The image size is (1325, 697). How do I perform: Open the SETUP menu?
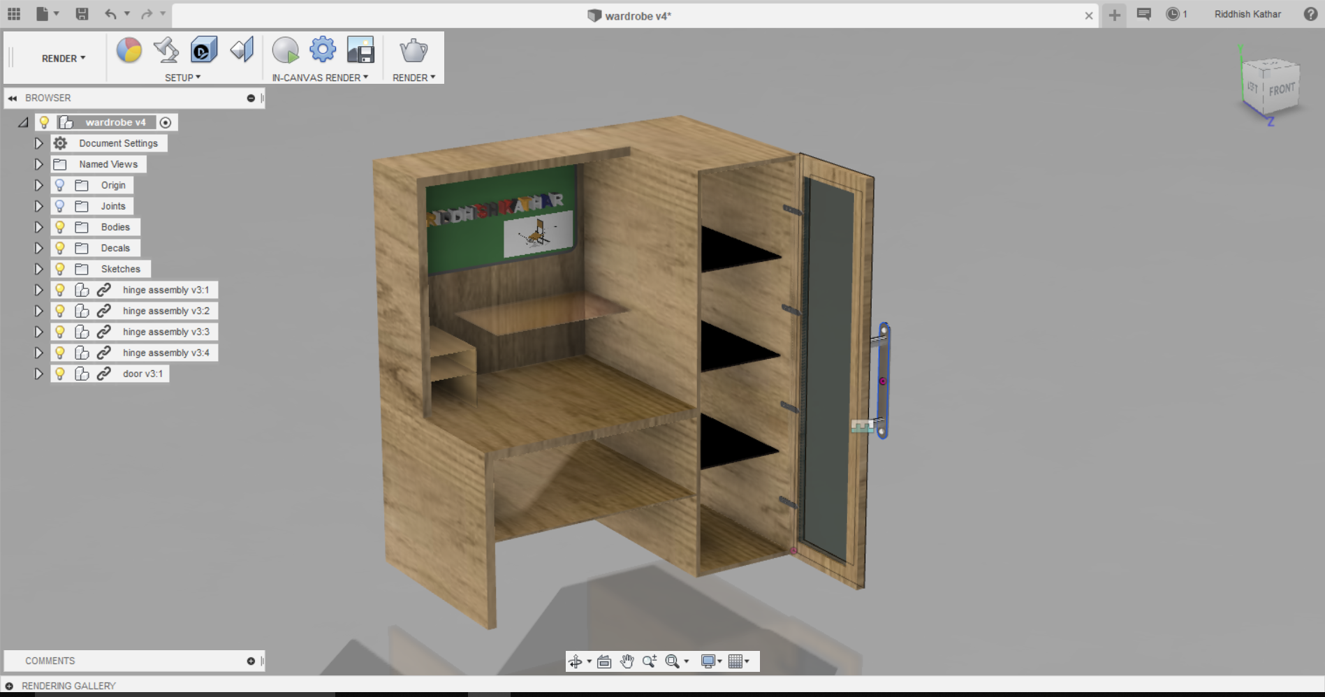(182, 78)
